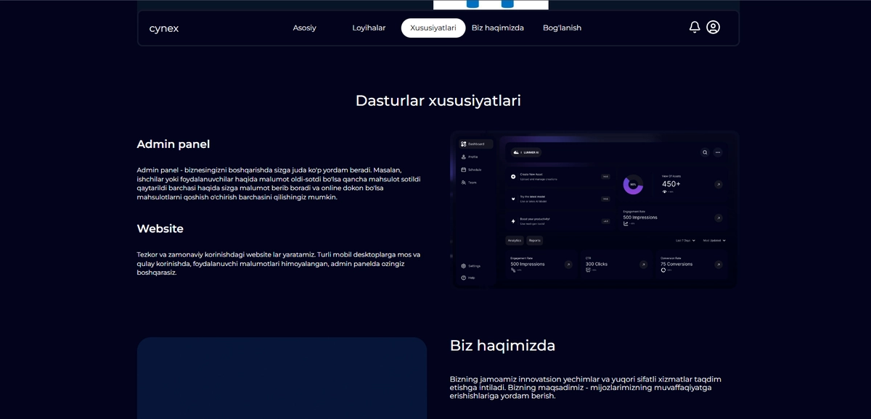Open the Bog'lanish nav link

pyautogui.click(x=562, y=28)
